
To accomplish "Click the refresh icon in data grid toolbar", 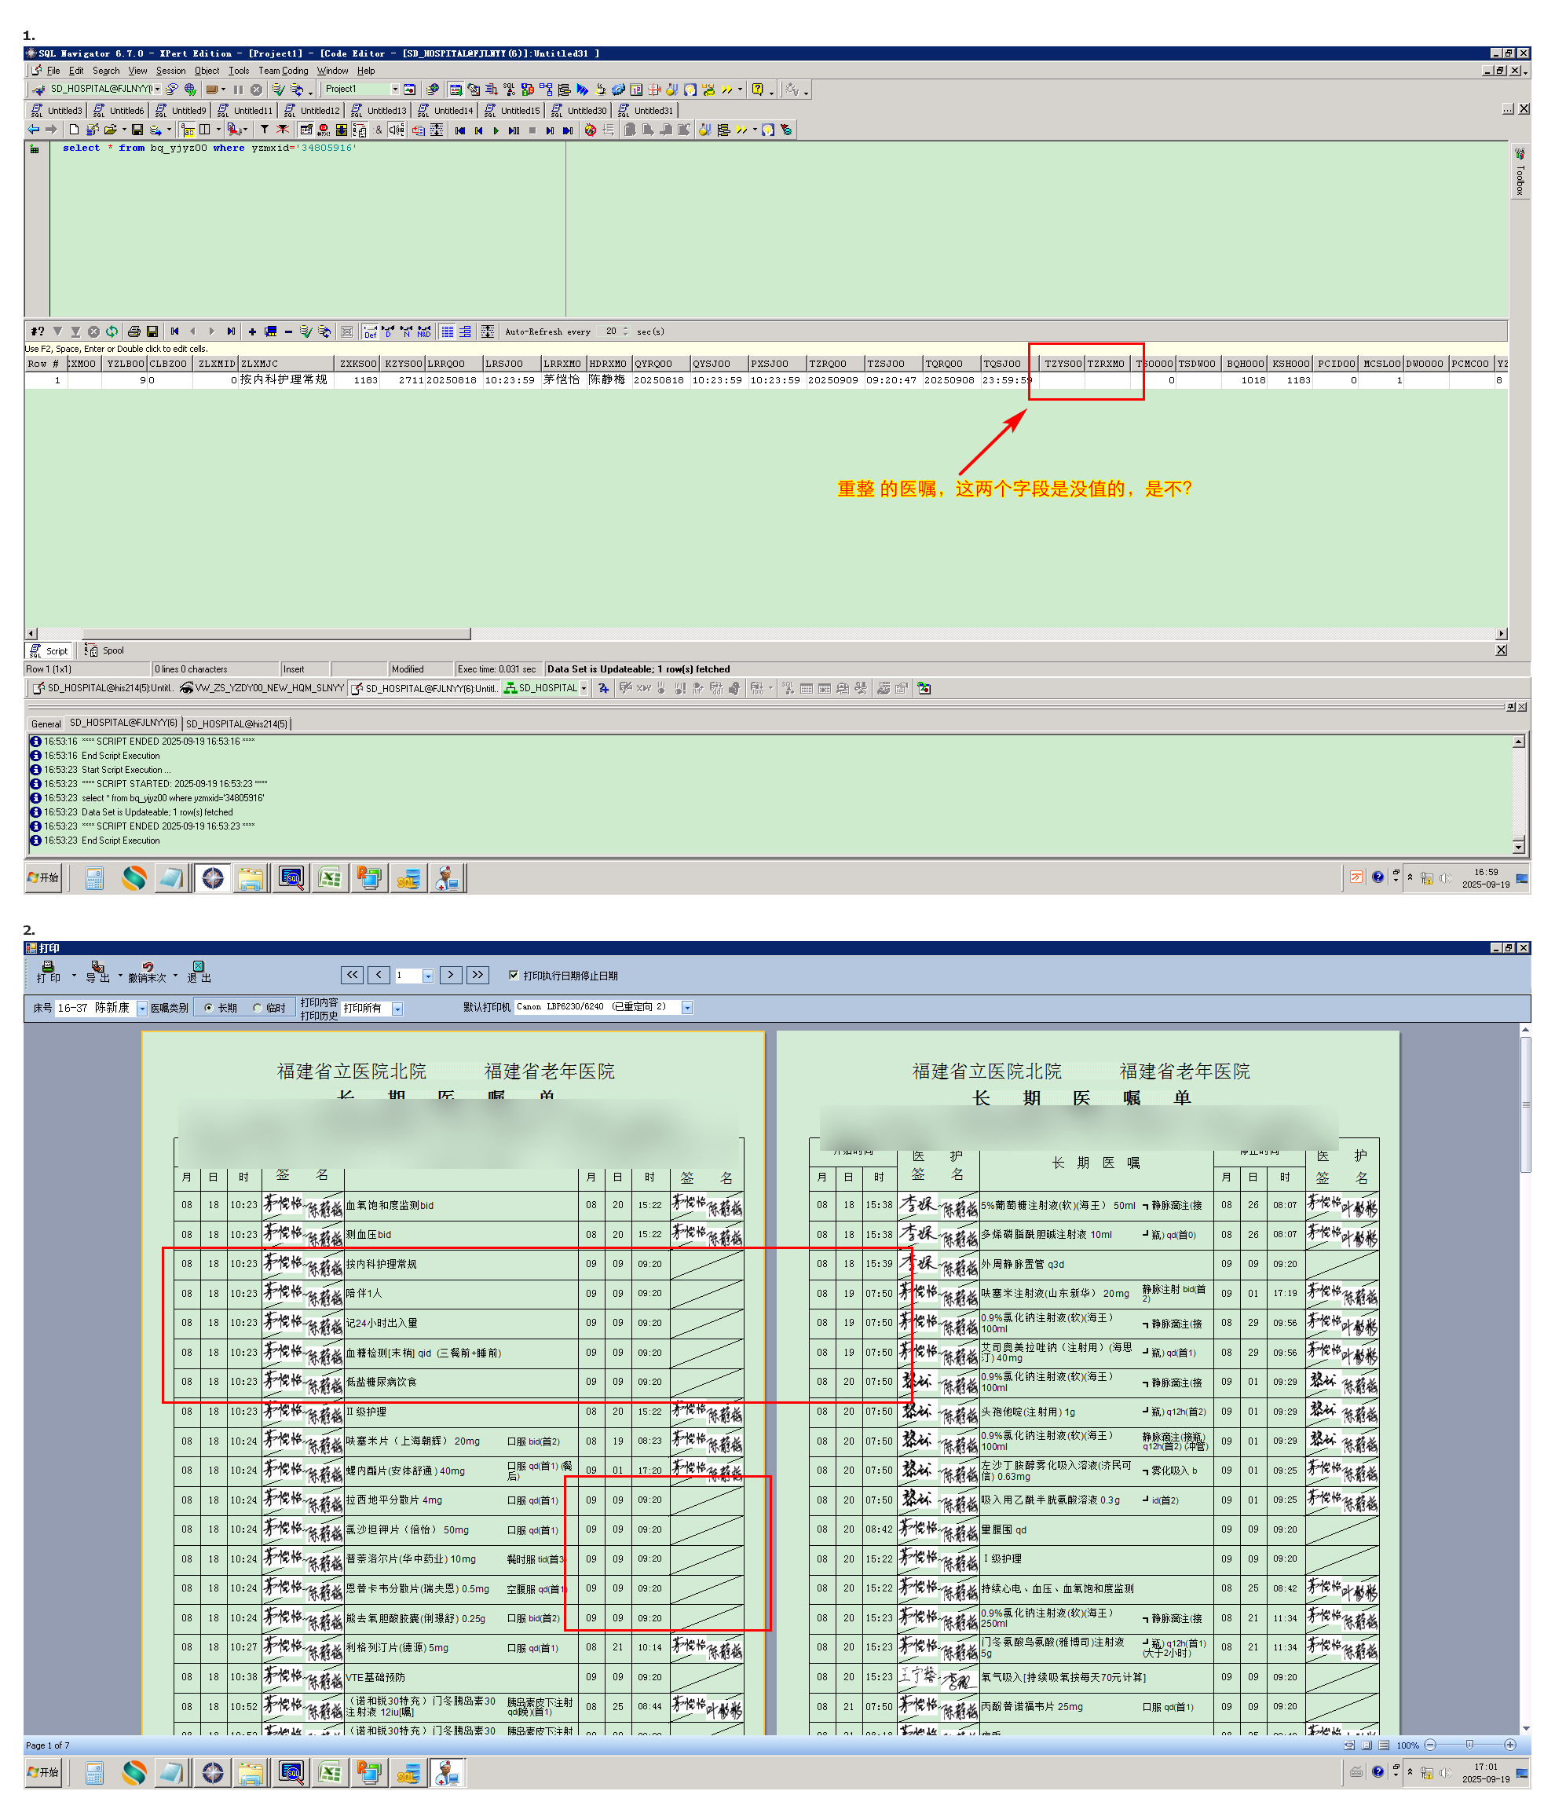I will click(112, 331).
